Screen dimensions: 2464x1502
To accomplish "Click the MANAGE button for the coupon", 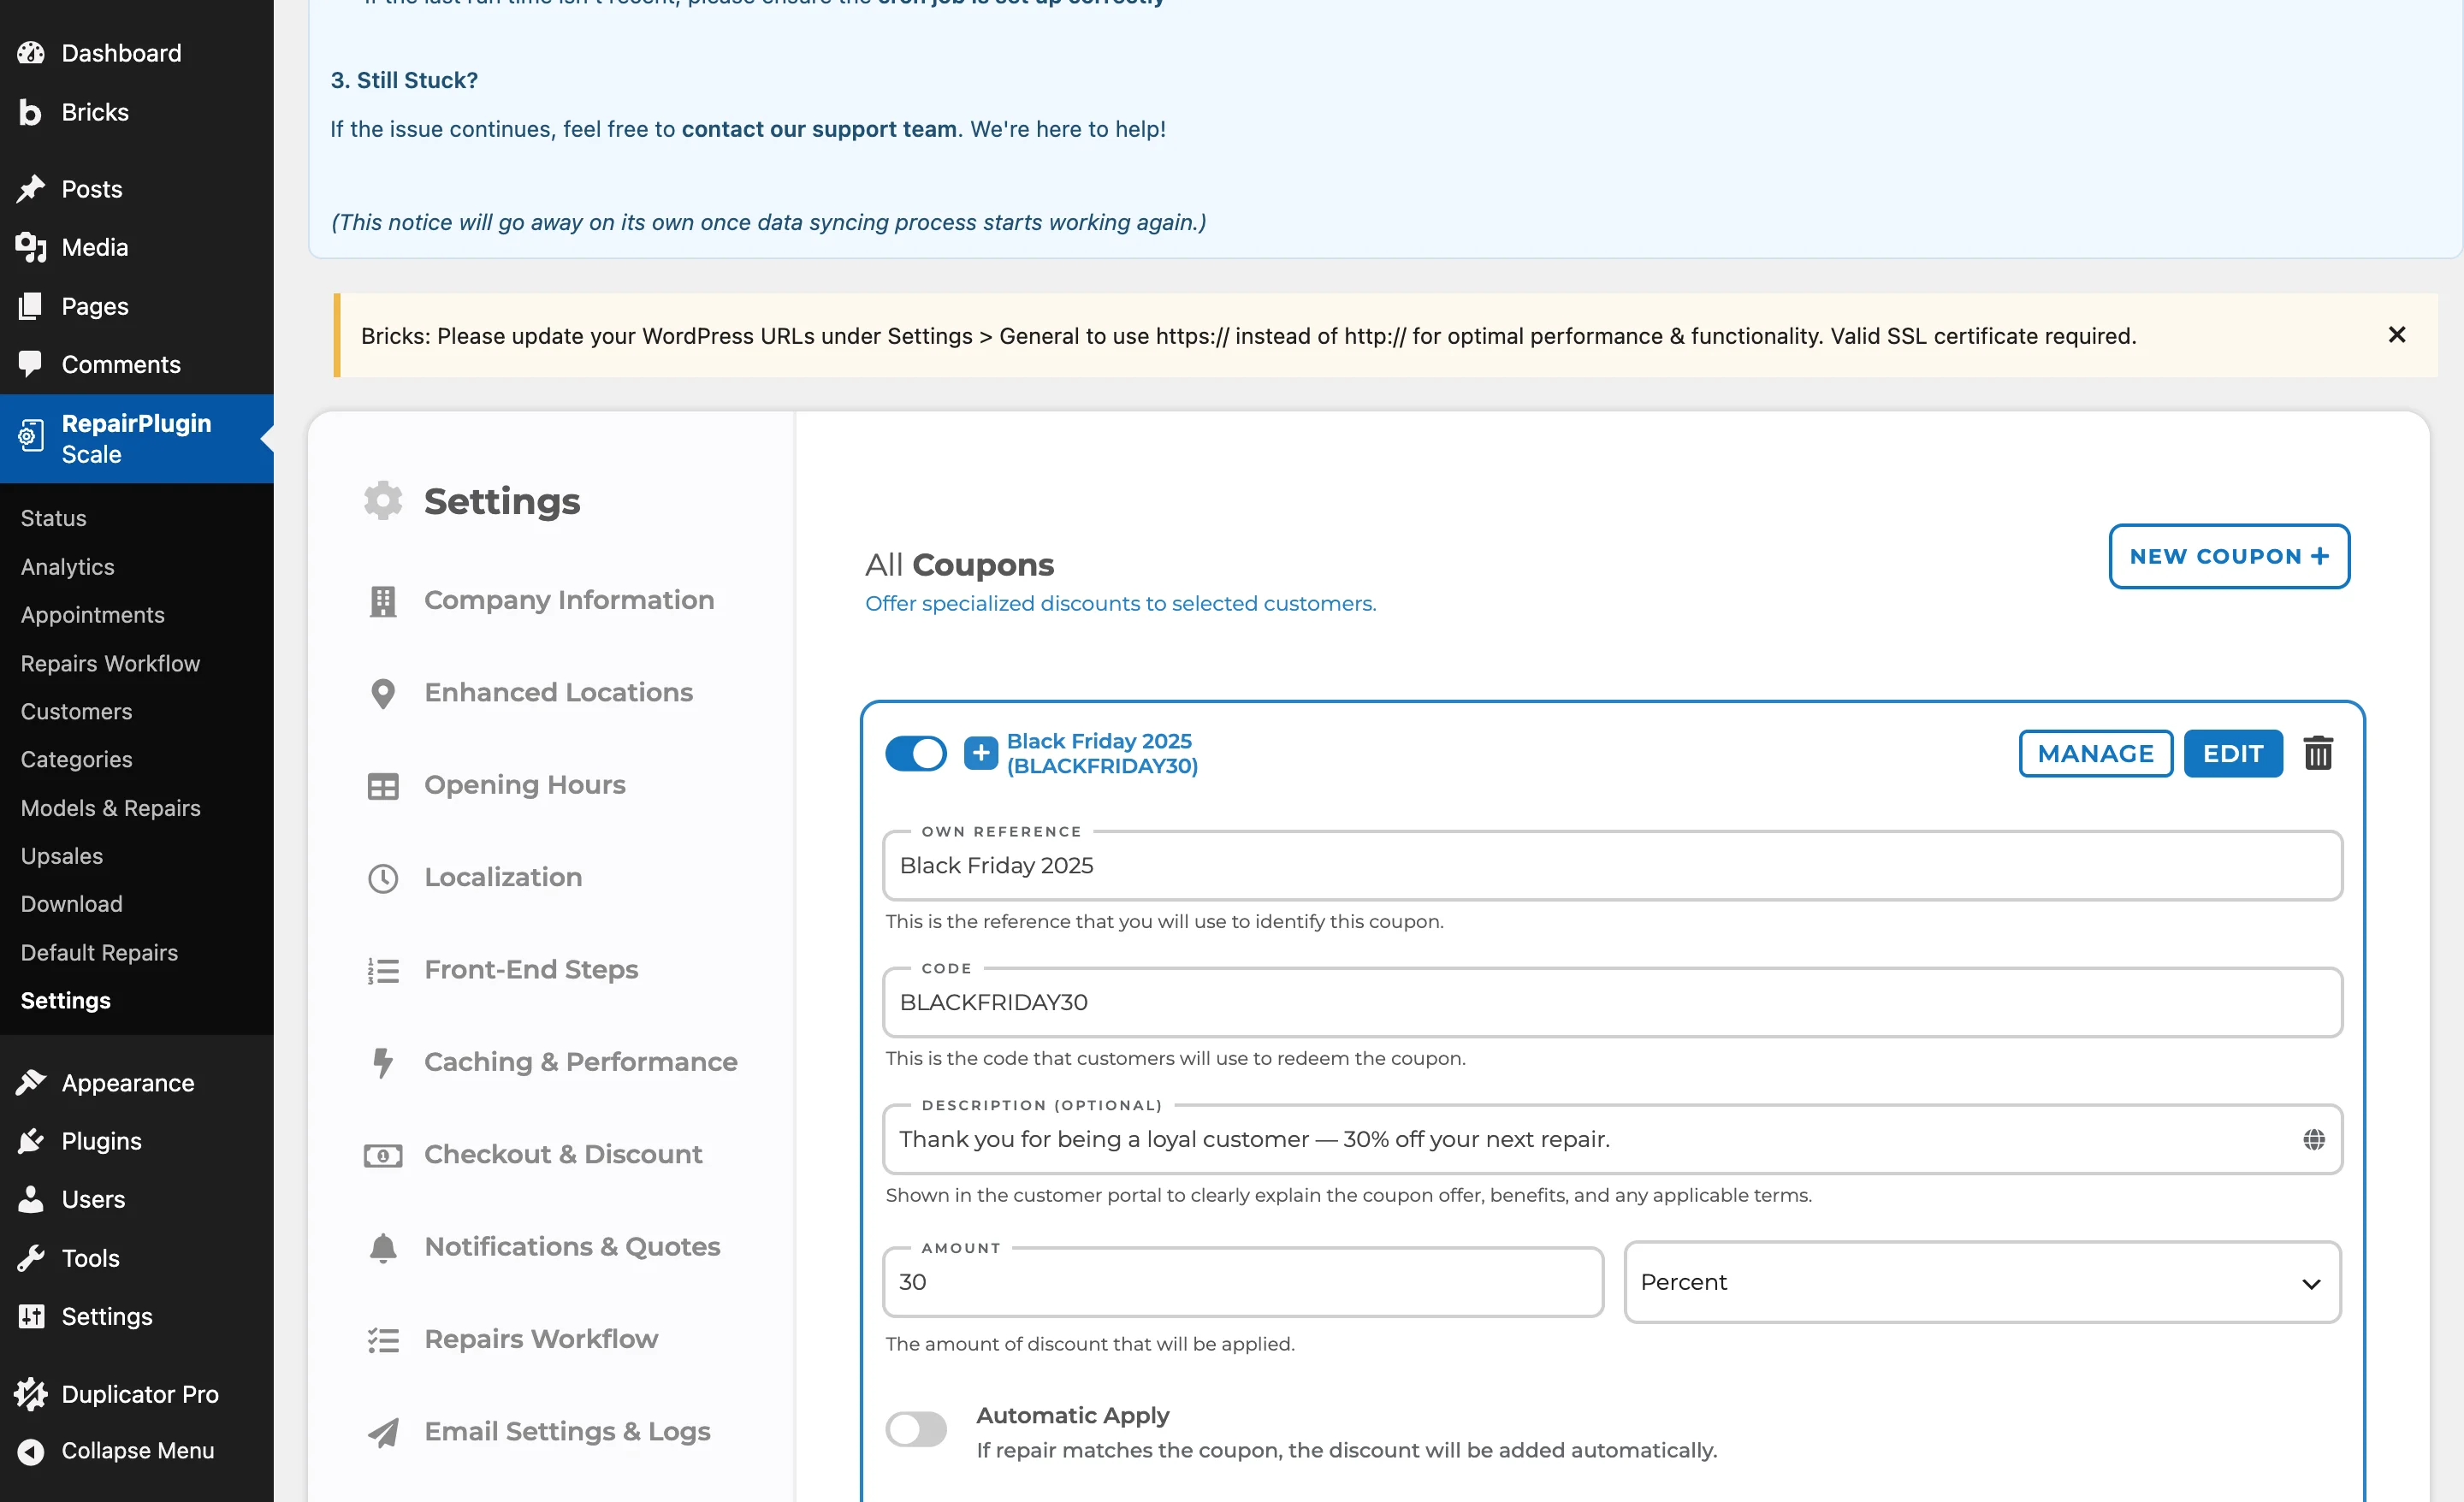I will pos(2095,753).
